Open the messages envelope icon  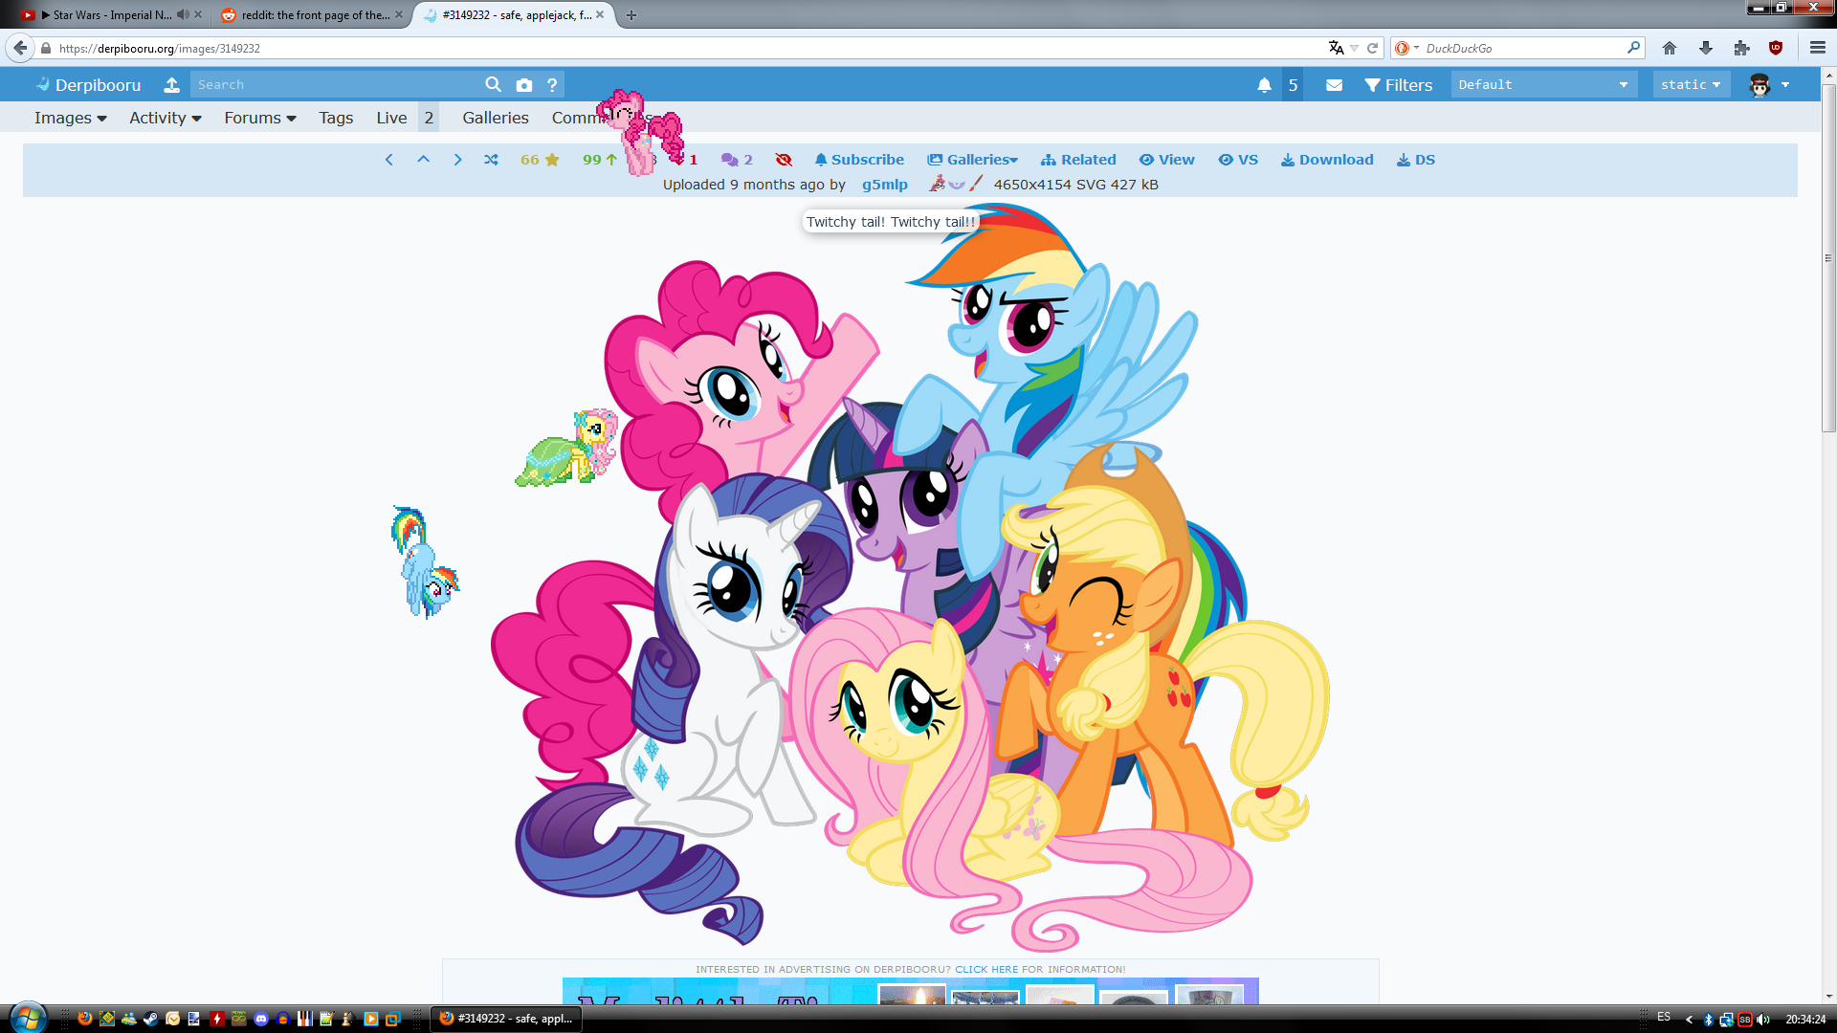(x=1334, y=85)
